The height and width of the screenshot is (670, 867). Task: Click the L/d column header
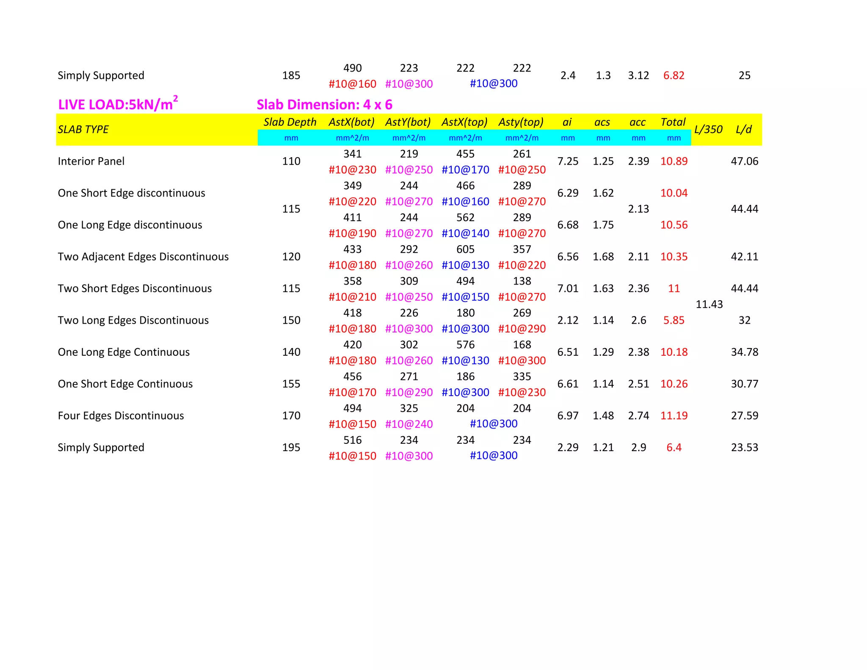click(x=744, y=130)
